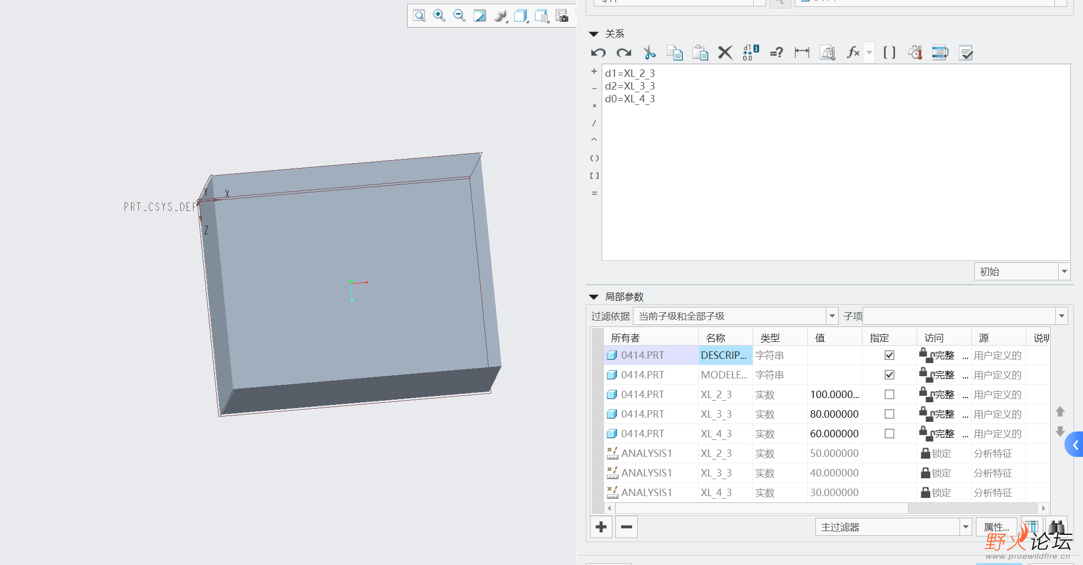Move parameter down with arrow
The height and width of the screenshot is (565, 1083).
[x=1060, y=431]
